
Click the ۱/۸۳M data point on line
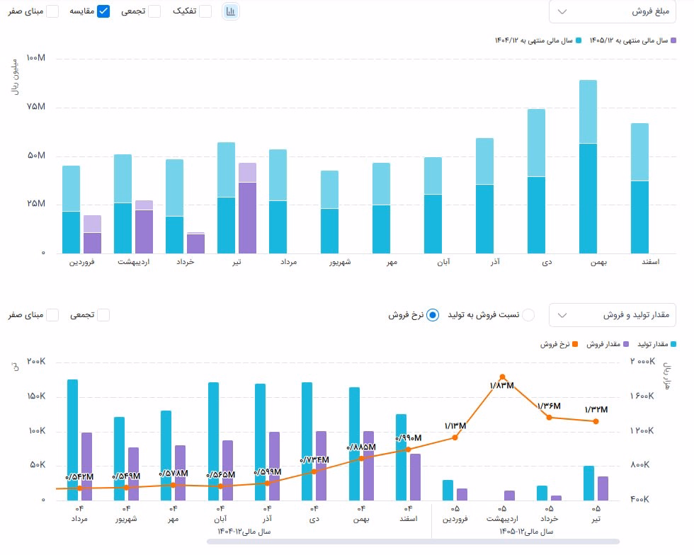[502, 377]
